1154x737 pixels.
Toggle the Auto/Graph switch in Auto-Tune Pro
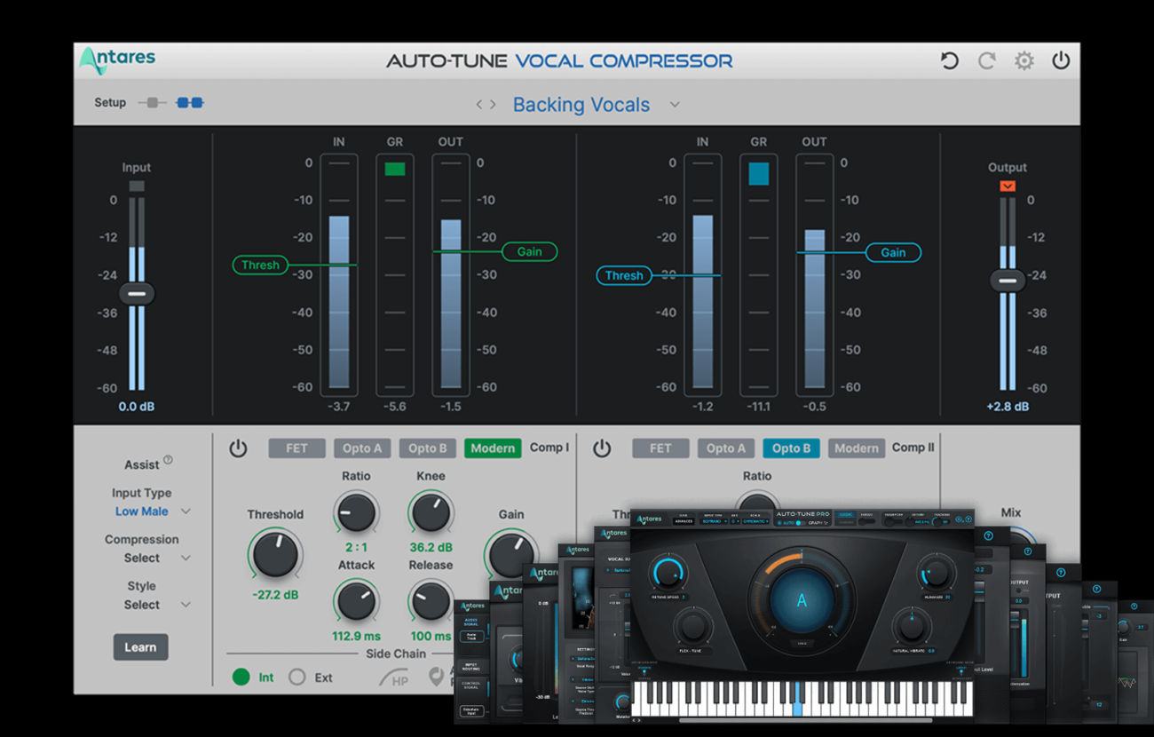801,523
